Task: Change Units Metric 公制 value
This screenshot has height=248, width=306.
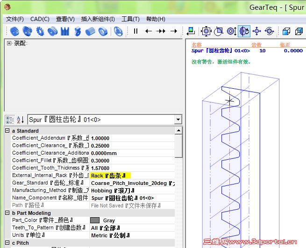Action: pos(132,235)
